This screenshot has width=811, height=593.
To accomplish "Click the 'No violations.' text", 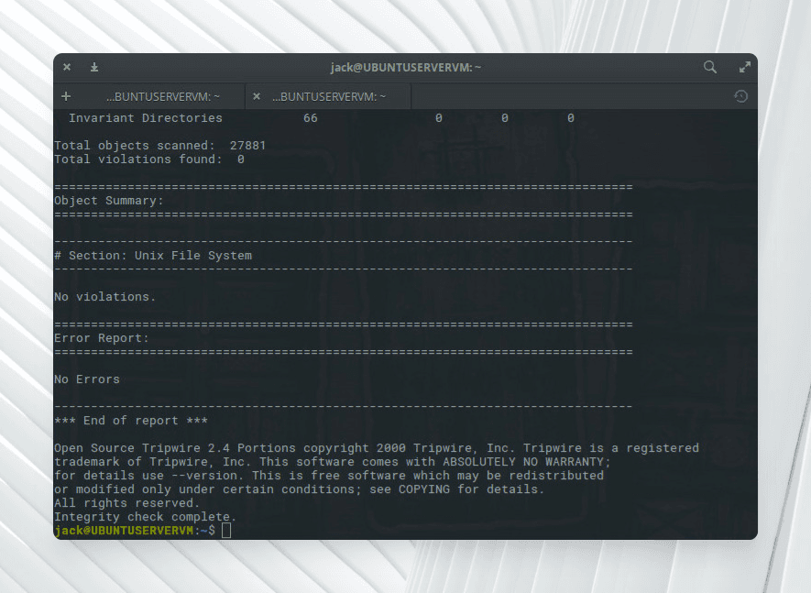I will 104,297.
